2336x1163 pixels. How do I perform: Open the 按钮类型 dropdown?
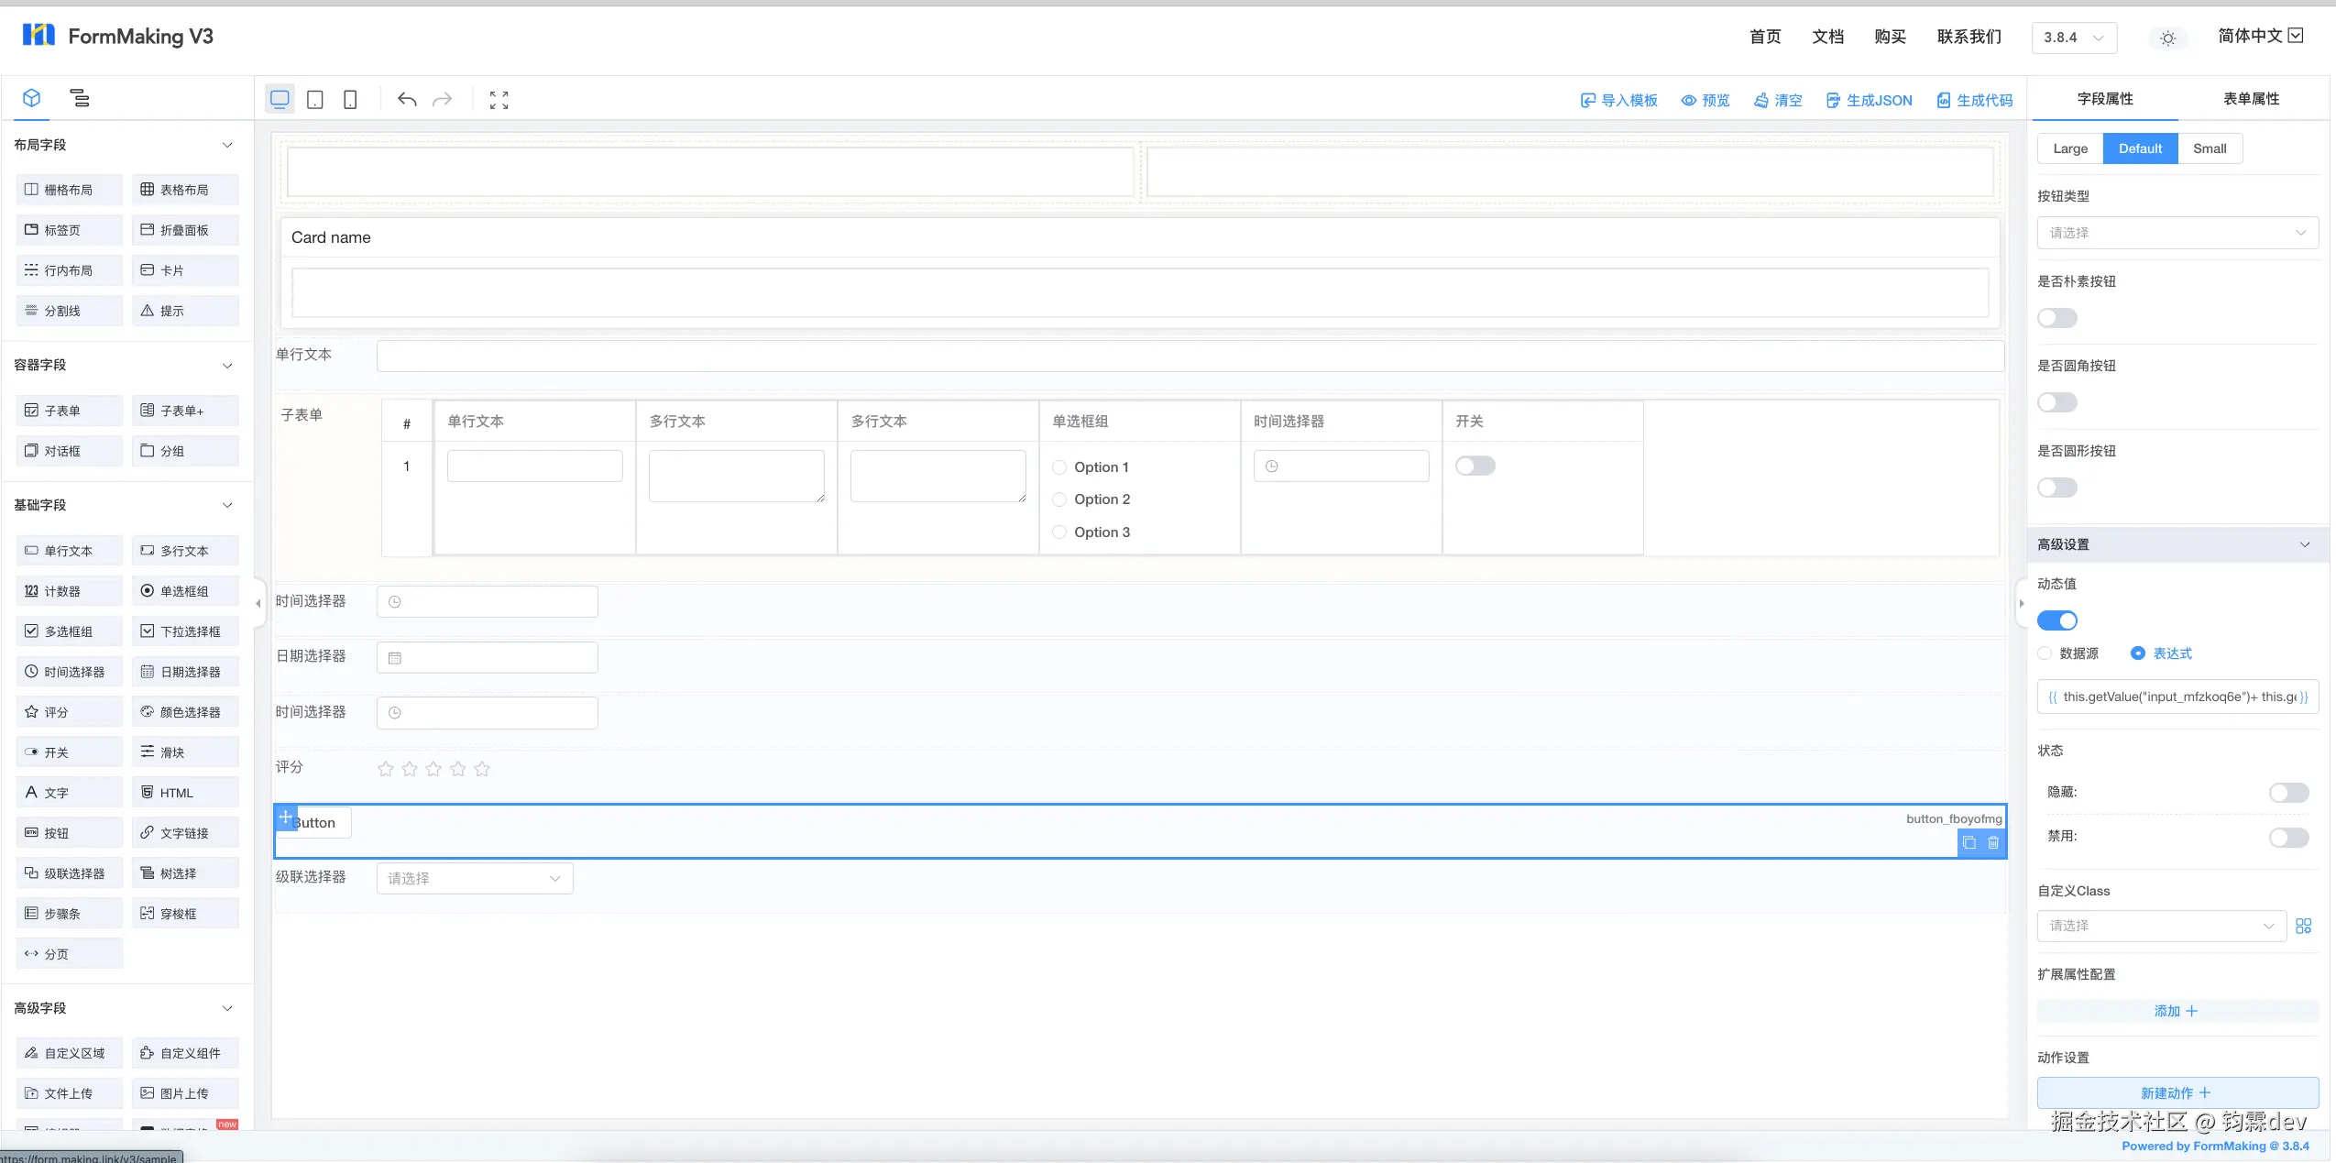click(x=2177, y=233)
